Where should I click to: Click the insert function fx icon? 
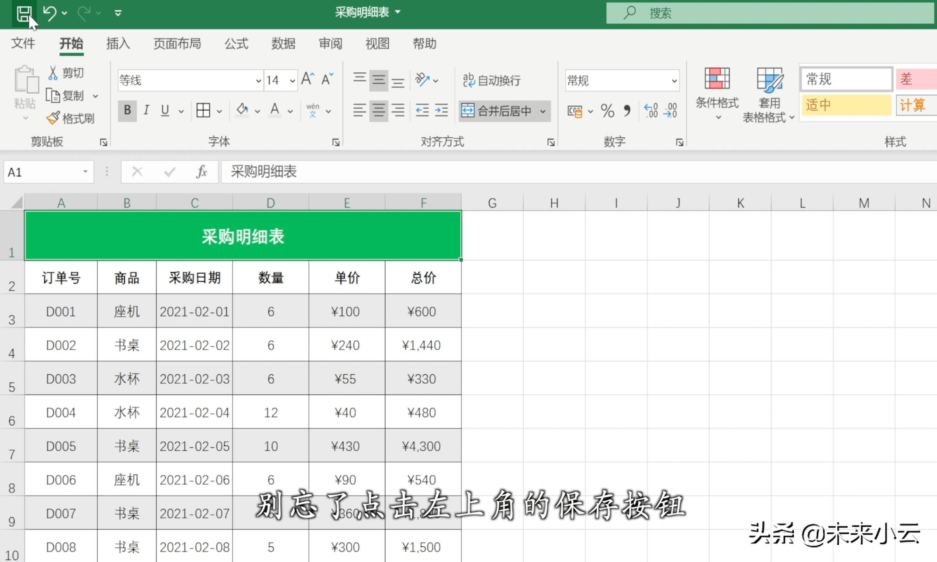[x=202, y=172]
